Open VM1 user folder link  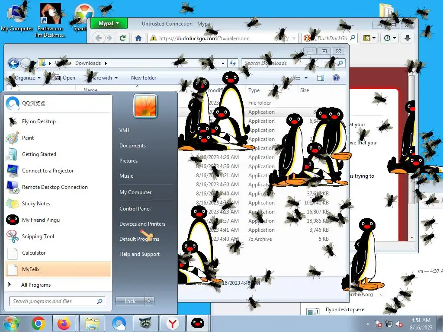tap(124, 131)
